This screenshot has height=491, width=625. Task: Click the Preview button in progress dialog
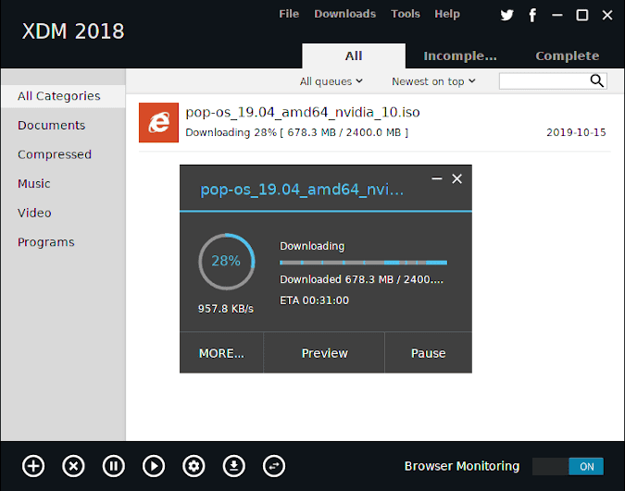pos(324,353)
